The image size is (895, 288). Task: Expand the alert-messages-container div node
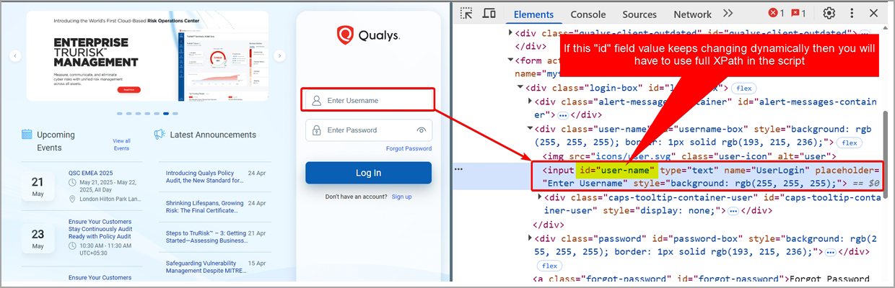[x=531, y=102]
